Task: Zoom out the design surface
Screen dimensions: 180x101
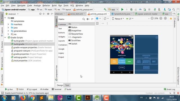Action: (x=152, y=18)
